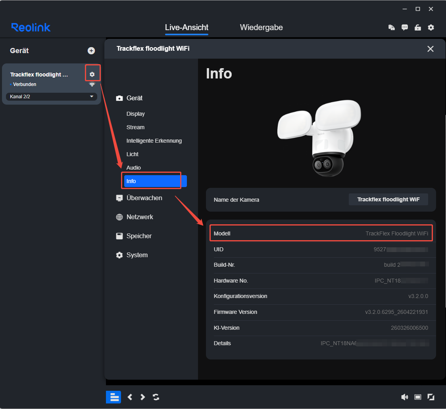Image resolution: width=446 pixels, height=409 pixels.
Task: Open the Licht settings page
Action: [x=132, y=154]
